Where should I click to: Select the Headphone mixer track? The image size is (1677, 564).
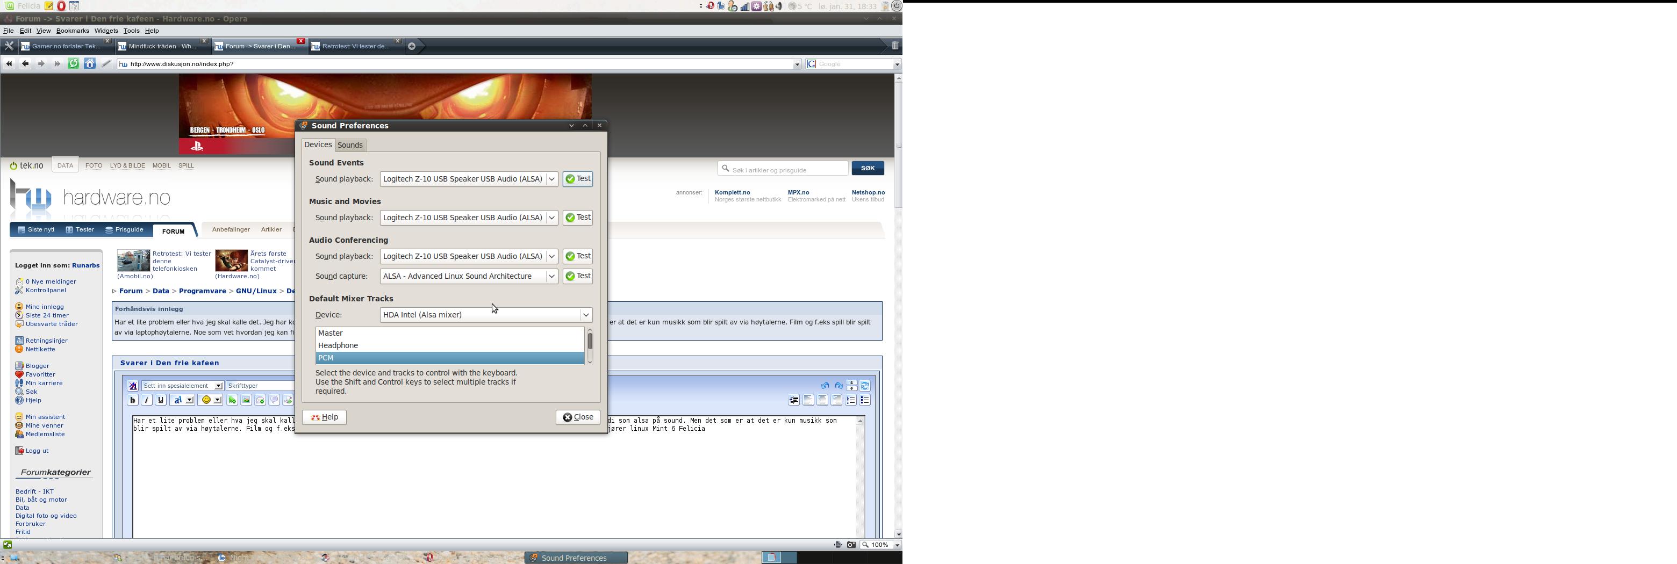pos(450,346)
